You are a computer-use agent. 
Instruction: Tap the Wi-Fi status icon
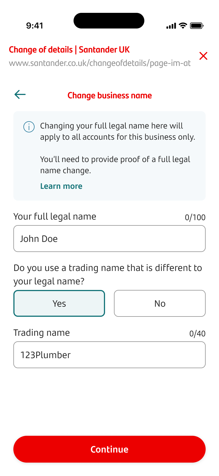(x=183, y=26)
